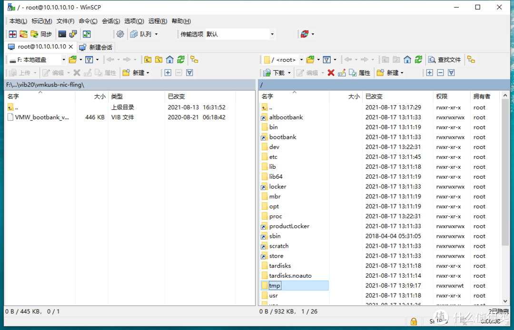Screen dimensions: 514x330
Task: Go to remote home directory icon
Action: point(407,59)
